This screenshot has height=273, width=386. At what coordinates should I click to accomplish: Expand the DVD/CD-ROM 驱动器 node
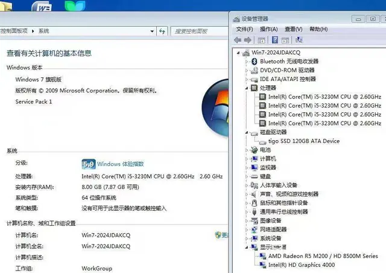click(247, 70)
